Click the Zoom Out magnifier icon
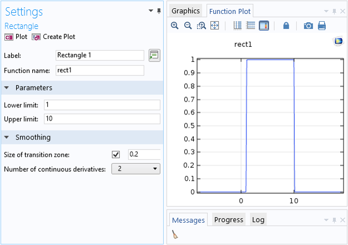348x245 pixels. 188,26
